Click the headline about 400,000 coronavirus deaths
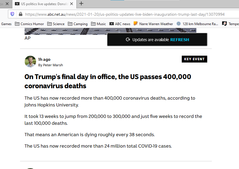This screenshot has width=239, height=169. coord(108,81)
